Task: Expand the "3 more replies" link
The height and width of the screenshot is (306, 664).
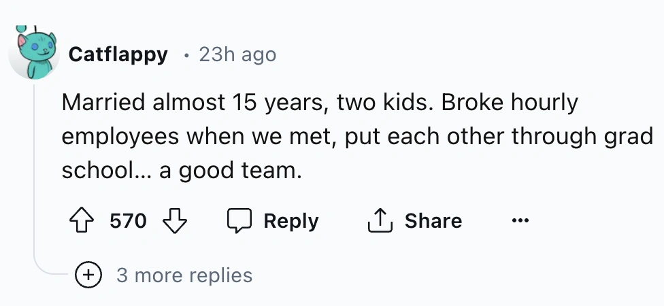Action: tap(184, 275)
